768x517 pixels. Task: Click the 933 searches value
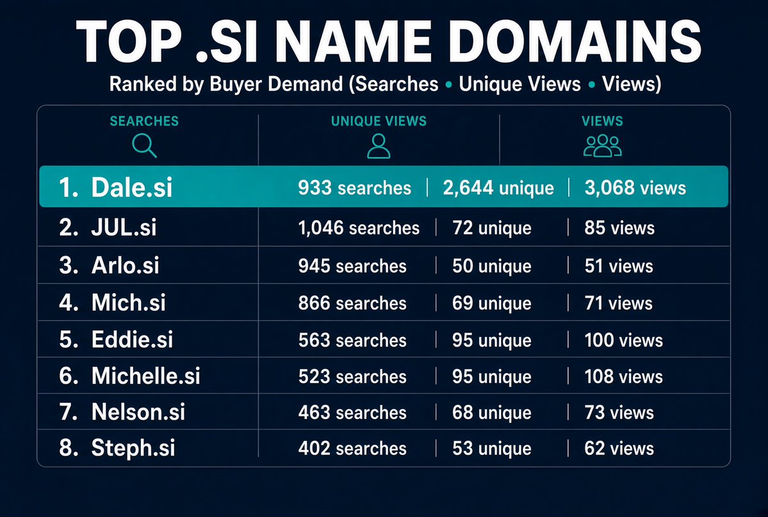pos(355,188)
